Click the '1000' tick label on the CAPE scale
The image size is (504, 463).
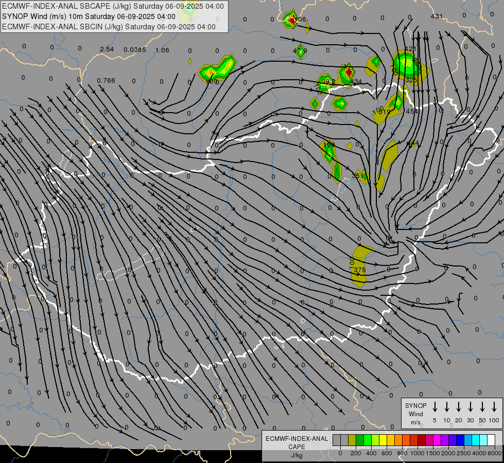tap(418, 453)
